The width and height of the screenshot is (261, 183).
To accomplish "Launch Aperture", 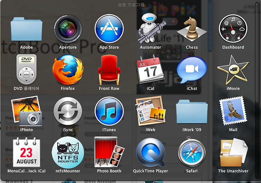I will (68, 29).
